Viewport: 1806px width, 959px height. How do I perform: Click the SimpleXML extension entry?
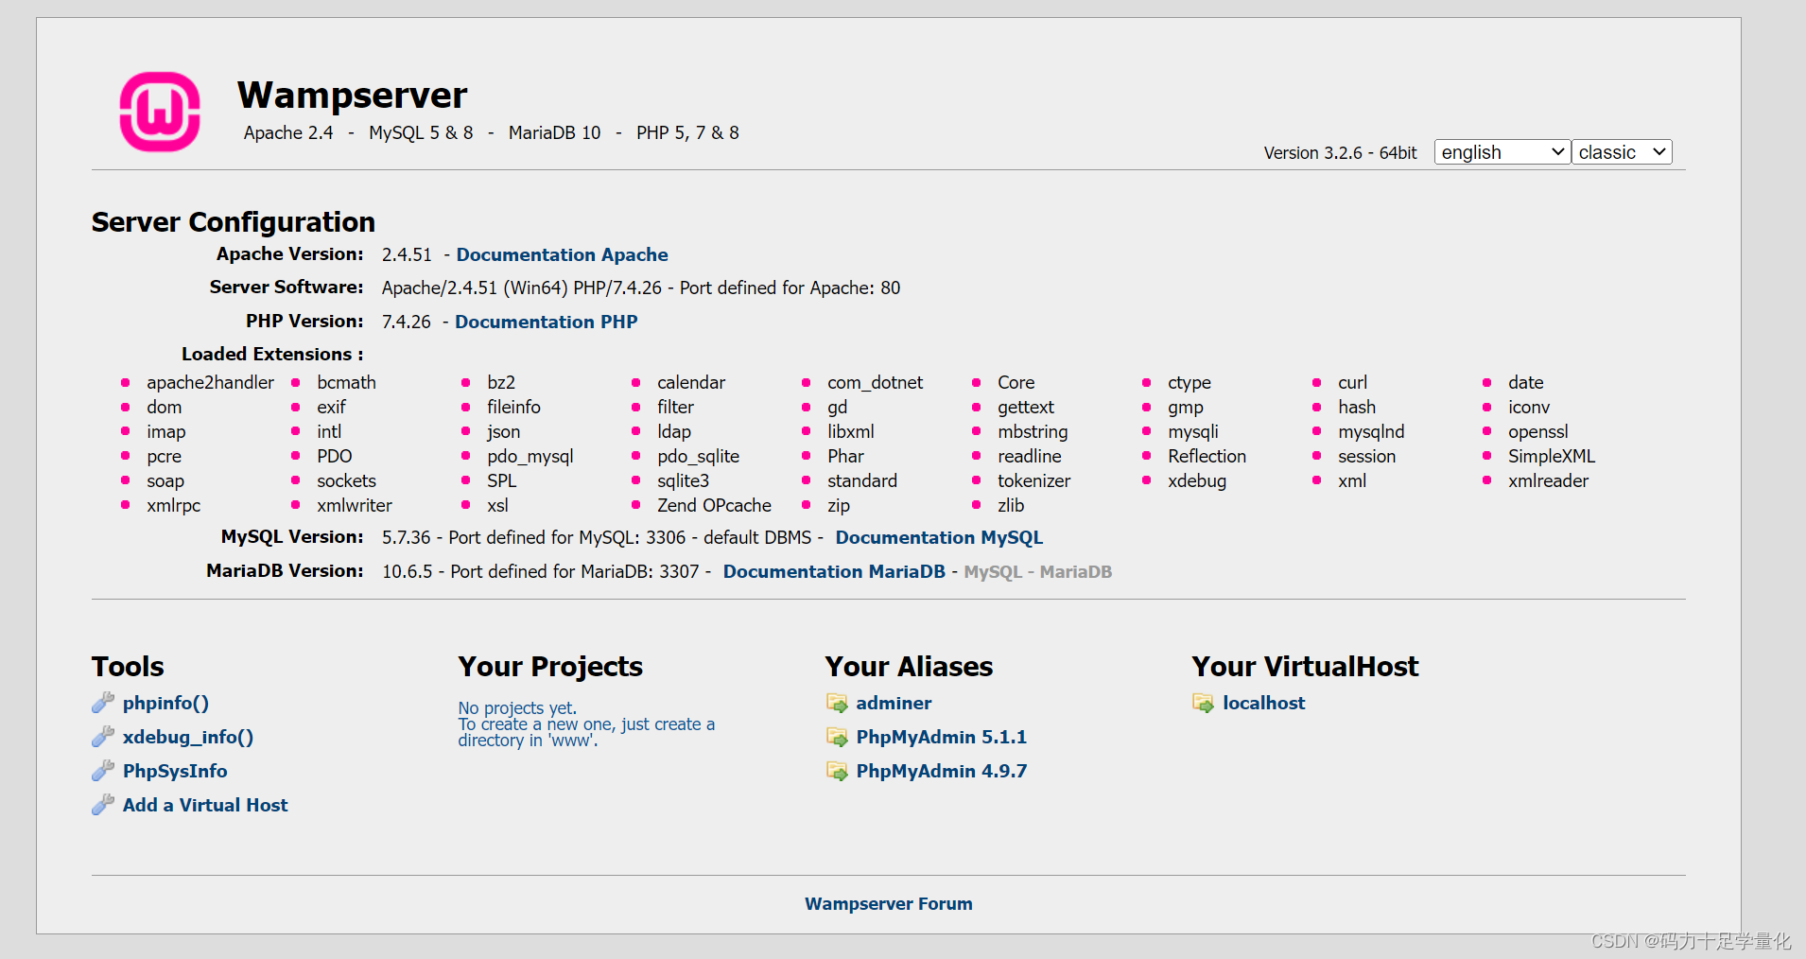[1551, 456]
